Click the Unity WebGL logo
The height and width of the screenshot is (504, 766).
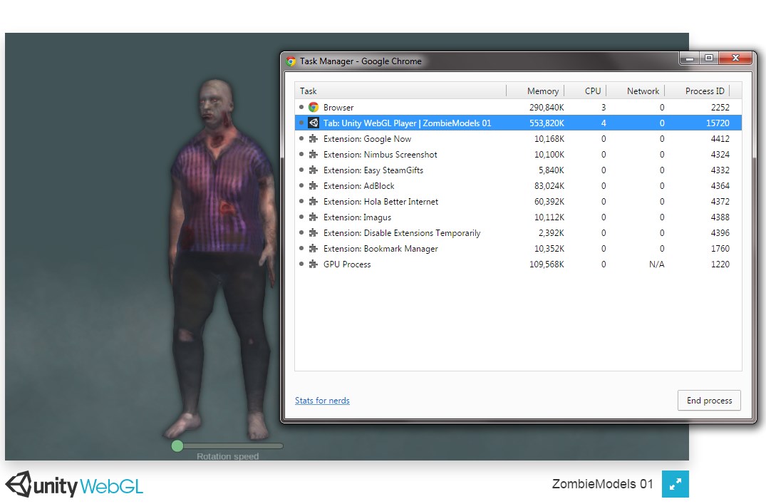coord(74,485)
